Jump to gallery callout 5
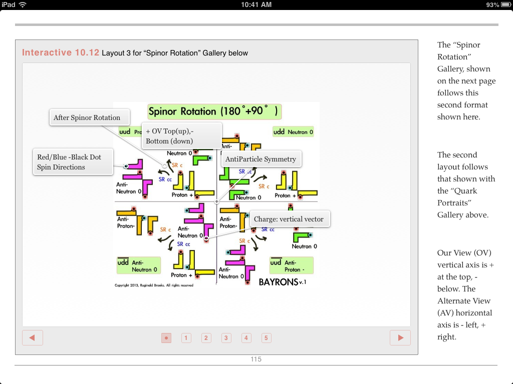Viewport: 513px width, 384px height. point(266,338)
